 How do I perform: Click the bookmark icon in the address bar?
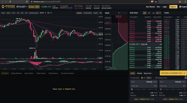coord(27,2)
